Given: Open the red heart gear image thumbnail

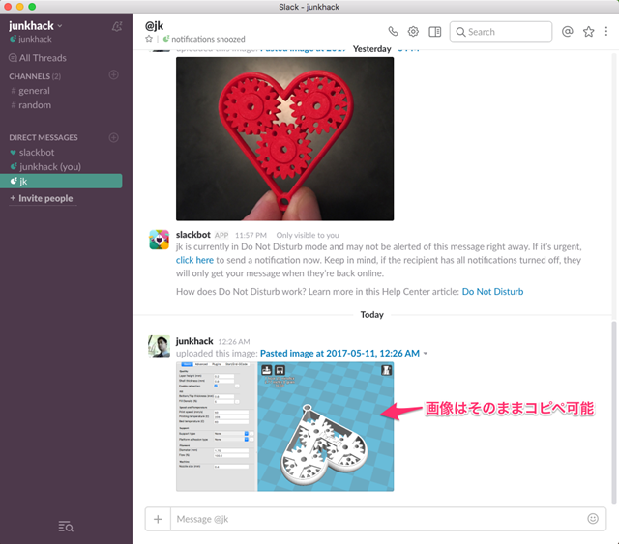Looking at the screenshot, I should [284, 139].
